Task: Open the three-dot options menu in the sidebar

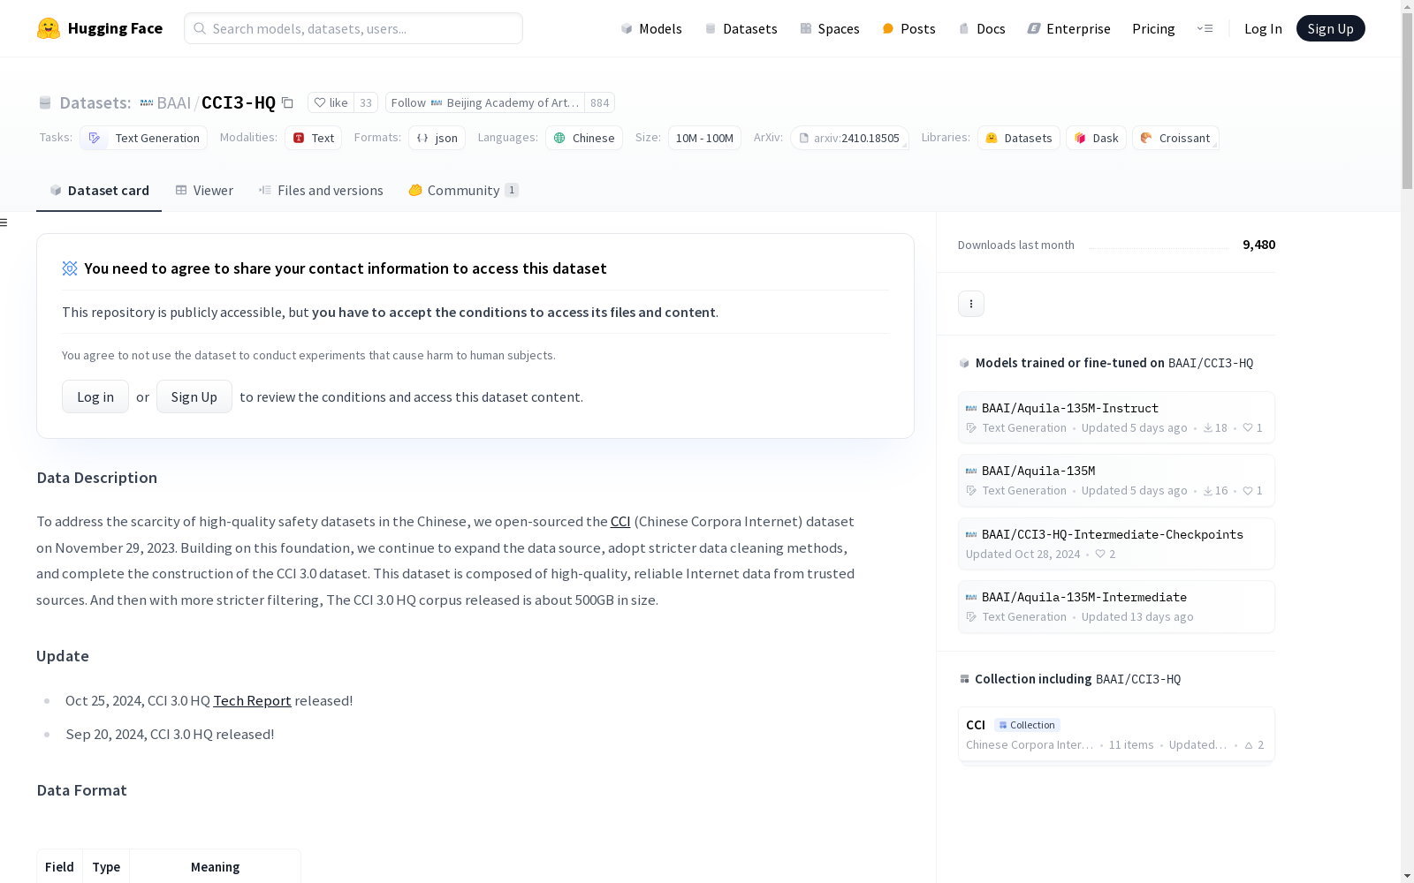Action: [971, 304]
